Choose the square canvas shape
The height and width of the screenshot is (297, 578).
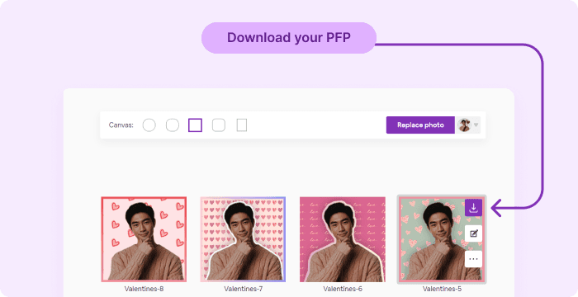tap(195, 125)
